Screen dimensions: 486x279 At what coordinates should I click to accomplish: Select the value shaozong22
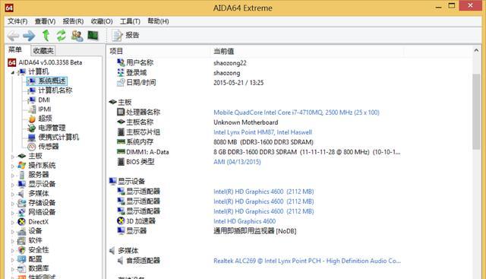(229, 63)
